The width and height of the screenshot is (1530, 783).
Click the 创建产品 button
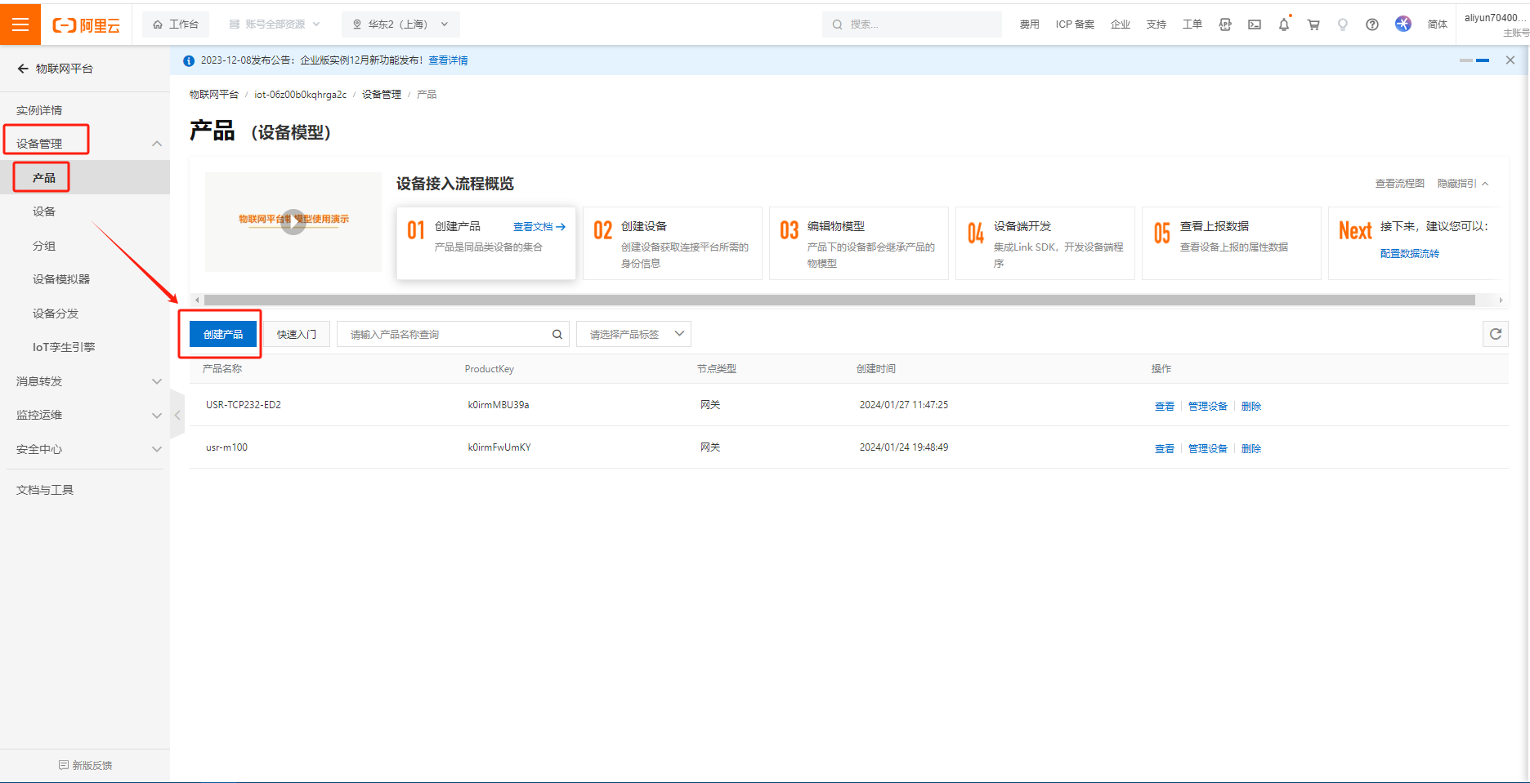pos(222,334)
